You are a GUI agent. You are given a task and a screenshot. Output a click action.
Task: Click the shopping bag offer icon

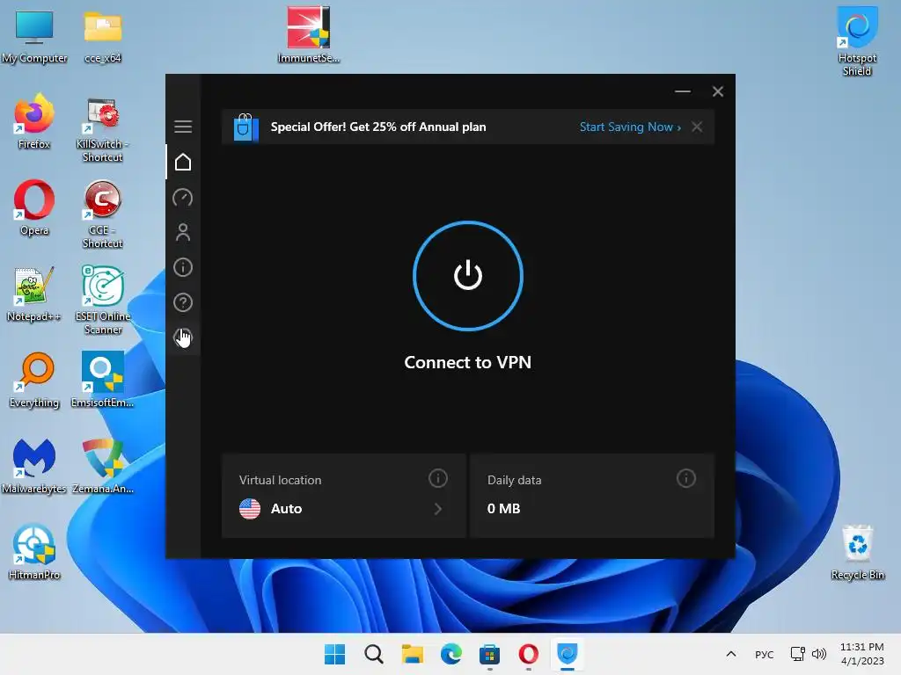(x=245, y=127)
